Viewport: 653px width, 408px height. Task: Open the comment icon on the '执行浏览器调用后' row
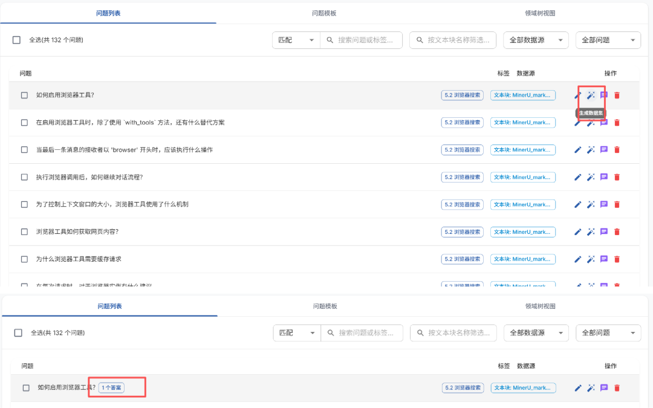[604, 177]
